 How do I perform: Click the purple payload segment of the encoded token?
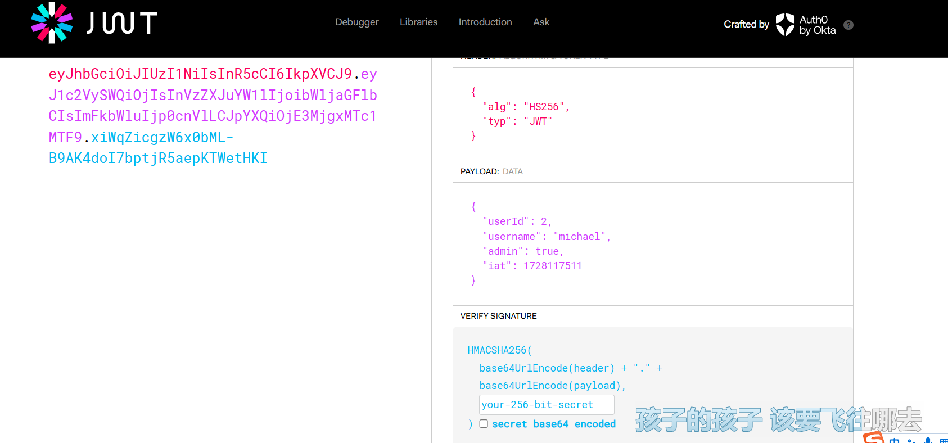(x=213, y=106)
